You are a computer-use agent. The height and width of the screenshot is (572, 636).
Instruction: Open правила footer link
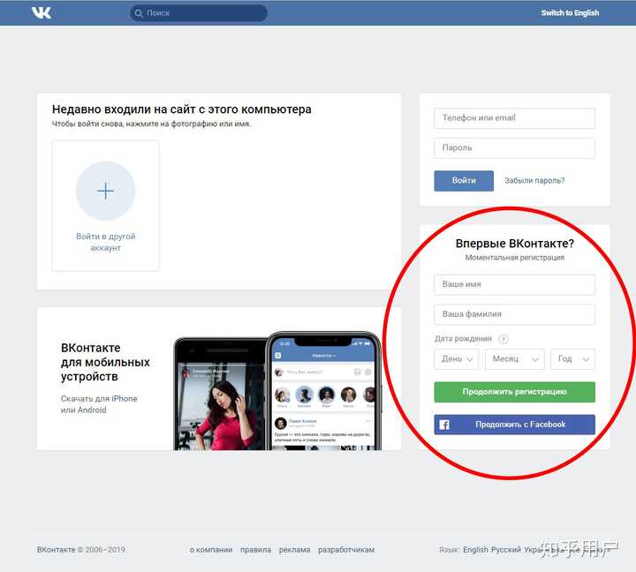point(255,550)
